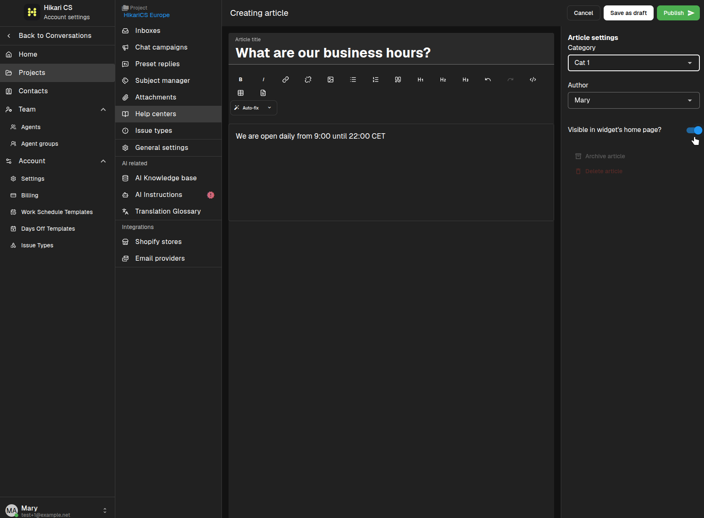The image size is (704, 518).
Task: Click the Shopify stores shop icon
Action: pyautogui.click(x=125, y=242)
